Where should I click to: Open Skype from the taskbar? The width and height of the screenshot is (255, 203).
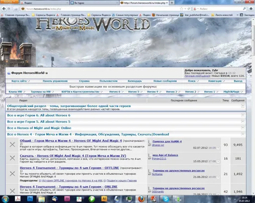pyautogui.click(x=166, y=199)
